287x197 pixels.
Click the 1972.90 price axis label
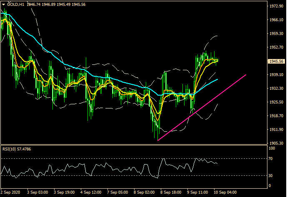(x=277, y=7)
